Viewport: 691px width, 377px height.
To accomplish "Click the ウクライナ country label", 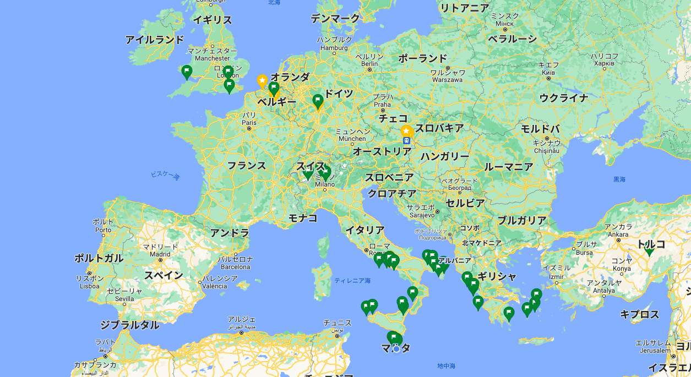I will click(x=564, y=98).
